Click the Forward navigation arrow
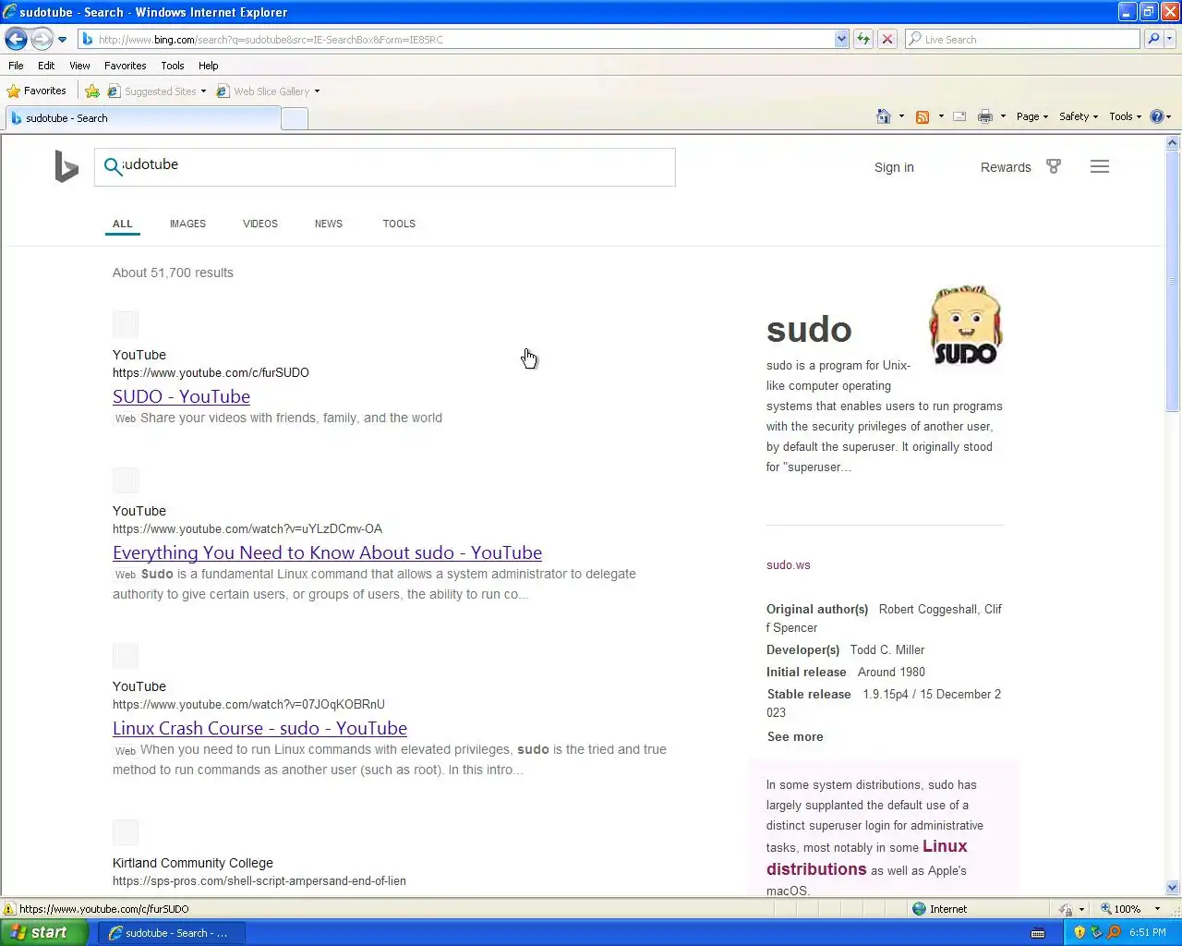1182x946 pixels. (42, 39)
